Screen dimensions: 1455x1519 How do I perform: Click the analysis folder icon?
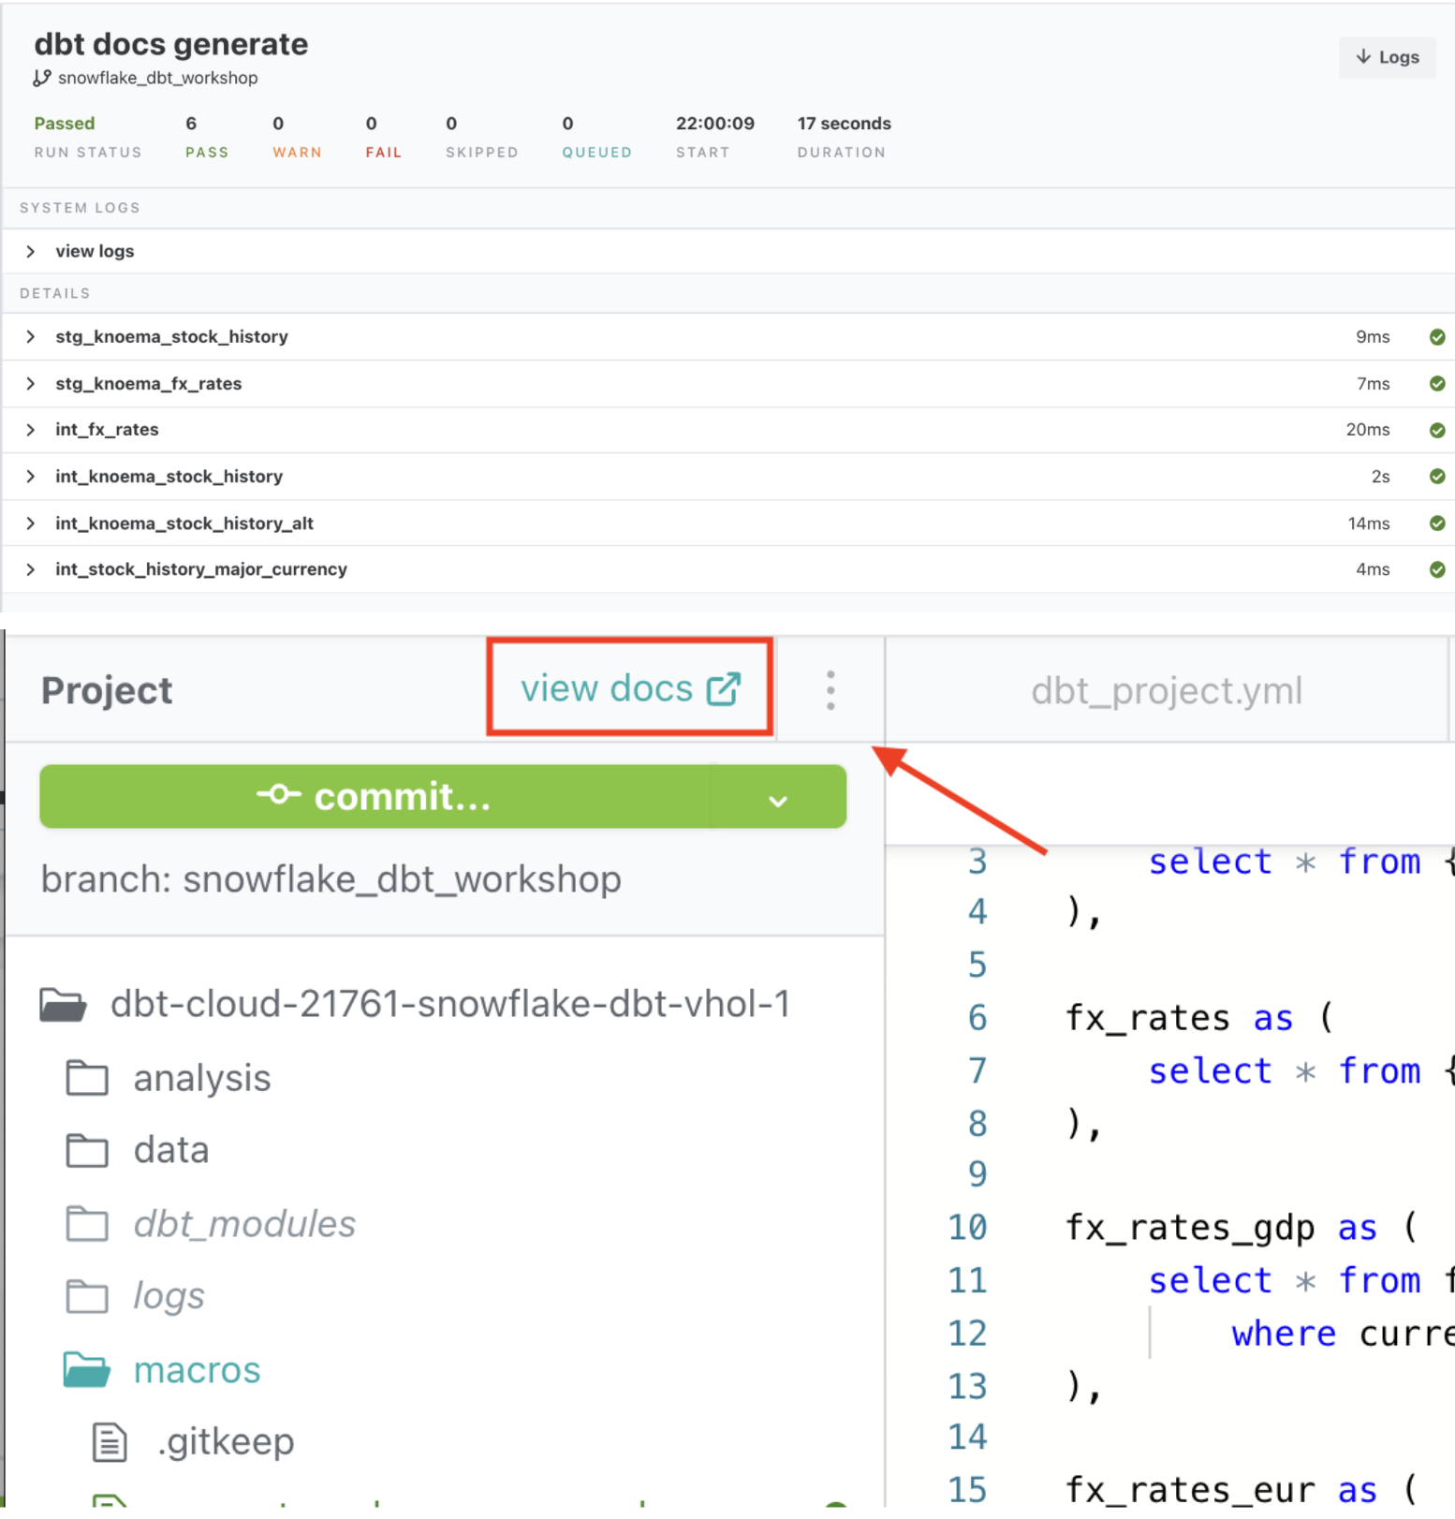point(87,1078)
